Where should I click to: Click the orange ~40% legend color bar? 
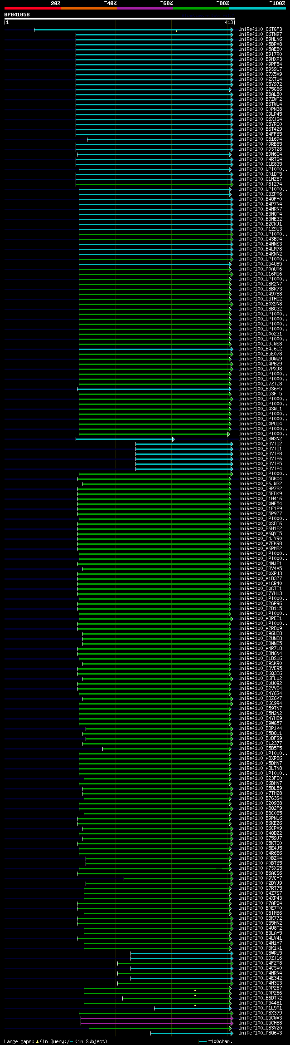tap(88, 8)
